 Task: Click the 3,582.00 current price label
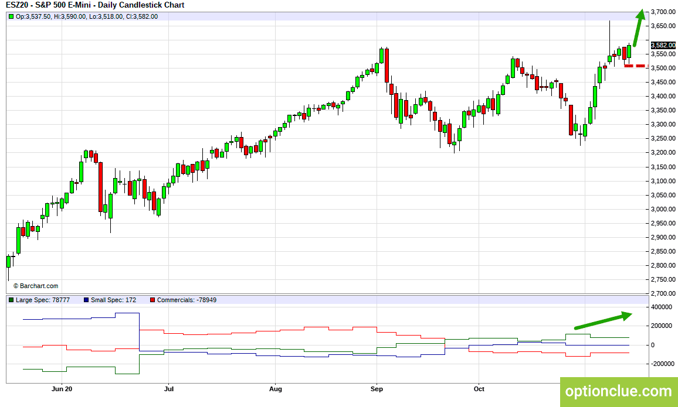point(663,45)
